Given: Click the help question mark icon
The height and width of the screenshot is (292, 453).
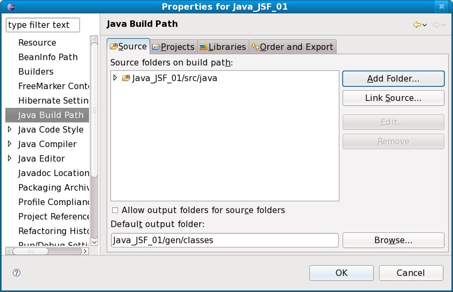Looking at the screenshot, I should tap(16, 273).
